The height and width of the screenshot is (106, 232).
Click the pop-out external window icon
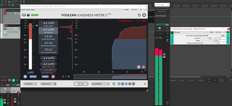tap(139, 15)
